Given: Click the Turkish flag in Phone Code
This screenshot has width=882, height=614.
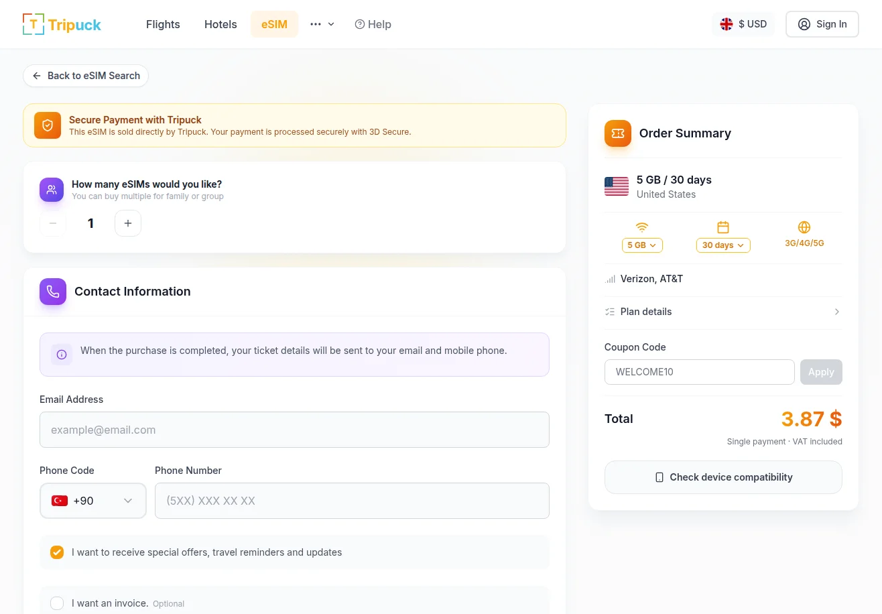Looking at the screenshot, I should tap(60, 501).
